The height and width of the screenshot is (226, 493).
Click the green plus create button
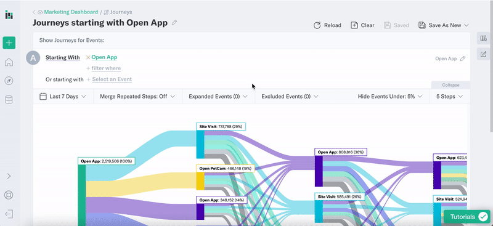9,42
